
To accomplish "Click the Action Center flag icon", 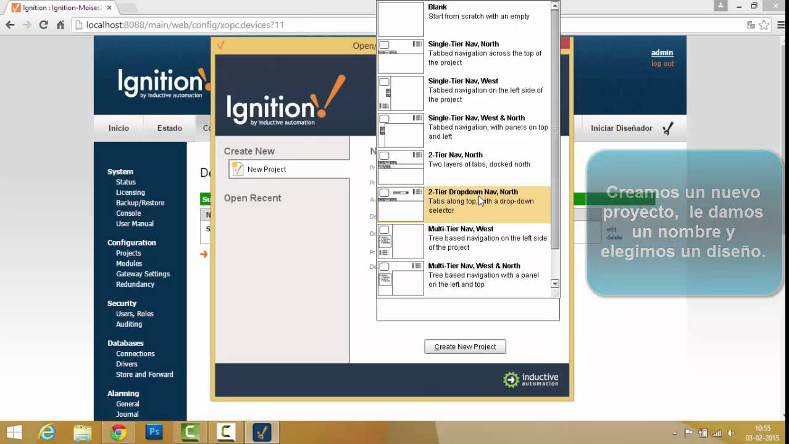I will click(x=688, y=433).
